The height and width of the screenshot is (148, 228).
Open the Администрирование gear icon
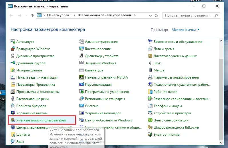coord(82,42)
